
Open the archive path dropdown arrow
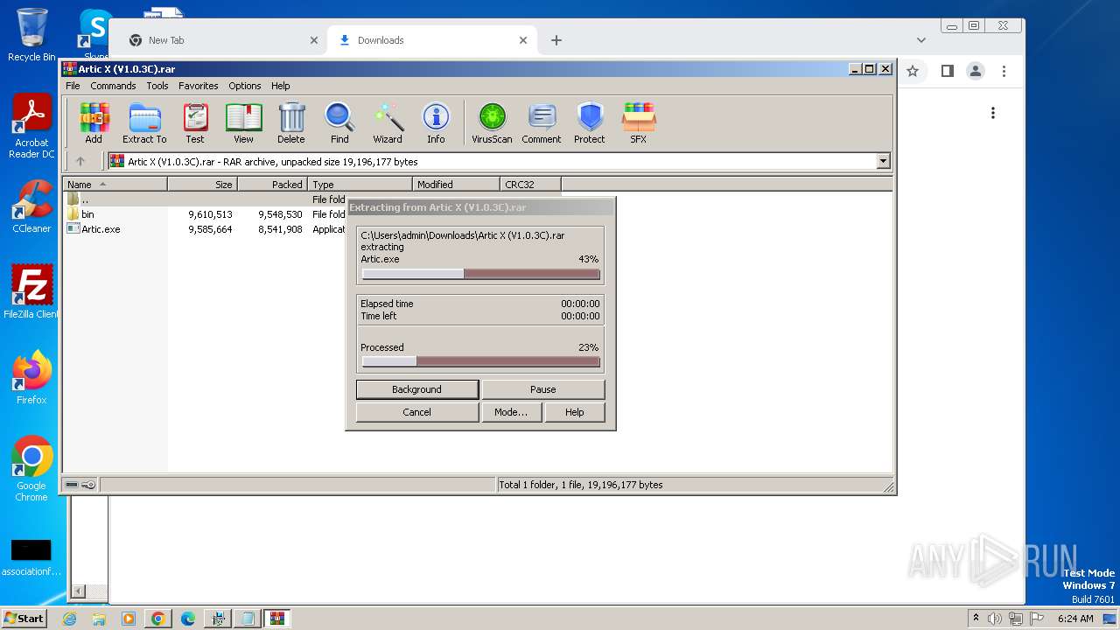click(x=883, y=161)
